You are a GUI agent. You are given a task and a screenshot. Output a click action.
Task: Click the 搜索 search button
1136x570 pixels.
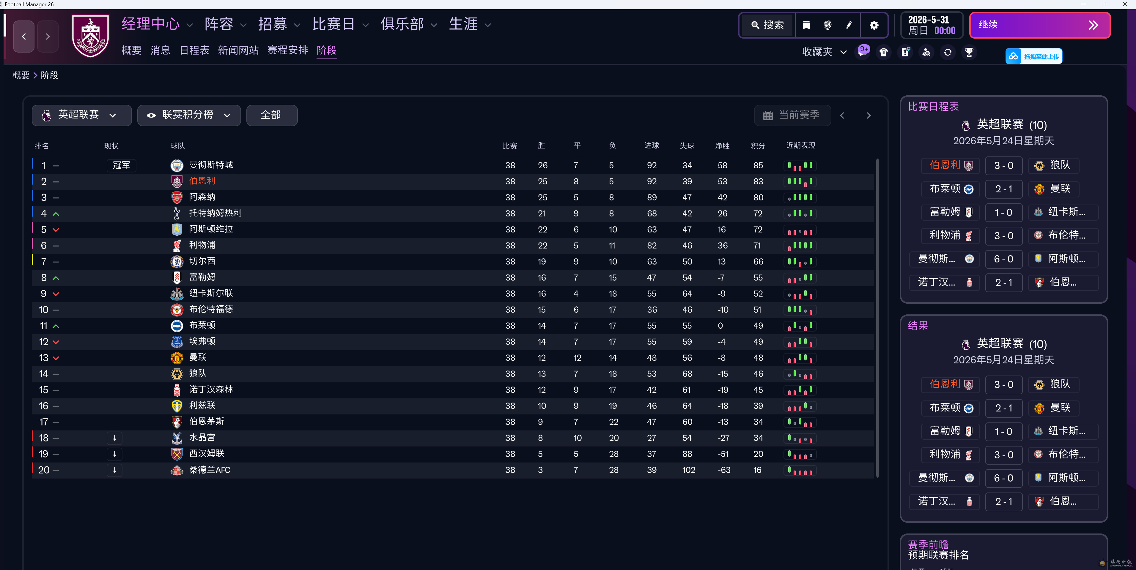coord(768,25)
